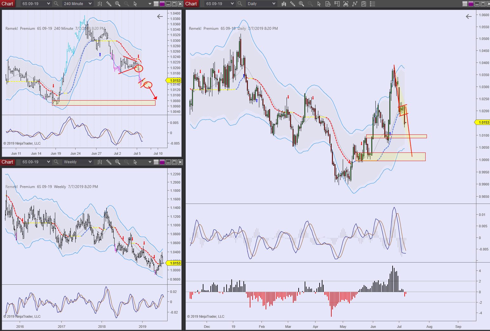Zoom out on the Weekly chart

point(127,162)
